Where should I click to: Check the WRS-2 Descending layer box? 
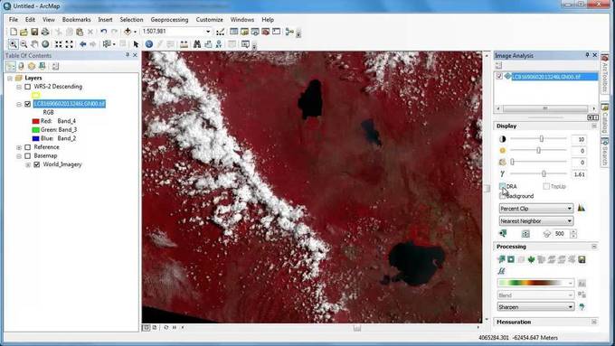pos(27,87)
